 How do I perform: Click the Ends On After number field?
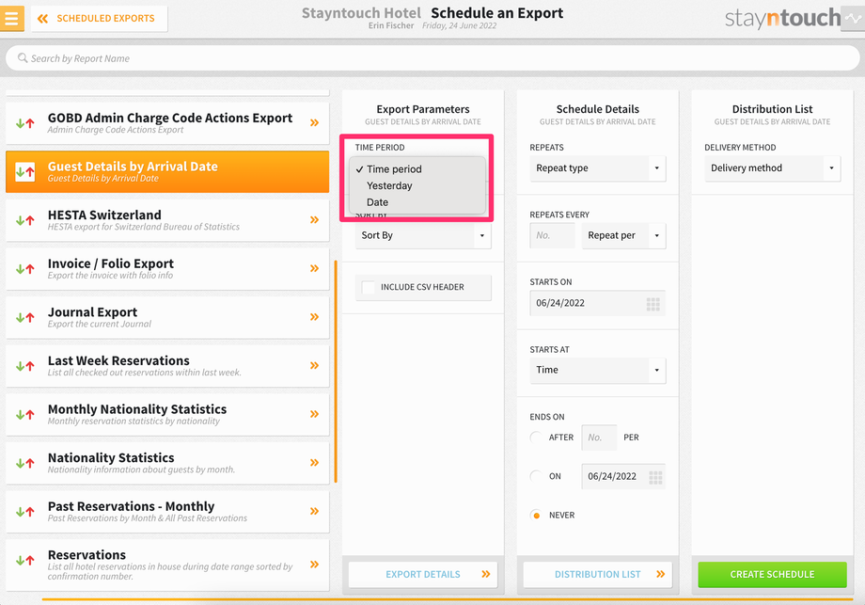[x=599, y=438]
